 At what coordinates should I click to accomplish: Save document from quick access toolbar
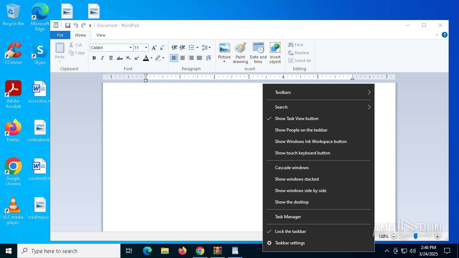(x=68, y=25)
